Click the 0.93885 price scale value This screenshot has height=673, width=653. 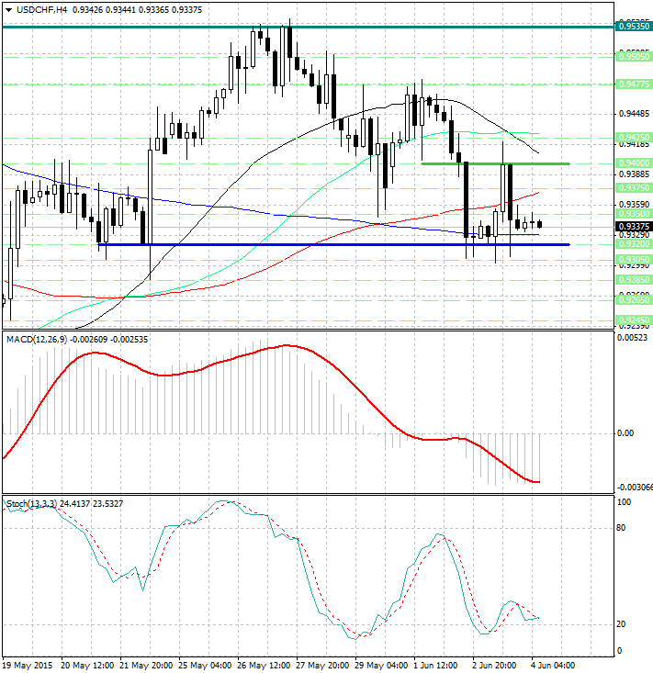[634, 174]
